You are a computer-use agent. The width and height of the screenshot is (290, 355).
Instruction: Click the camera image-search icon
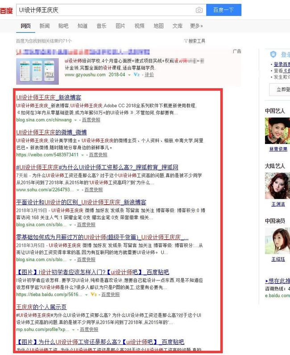[x=199, y=10]
